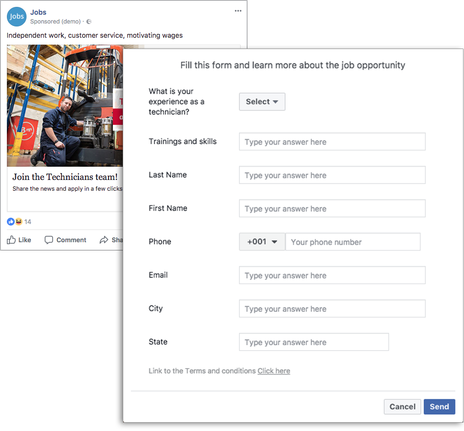This screenshot has width=464, height=431.
Task: Click the State text field
Action: coord(314,342)
